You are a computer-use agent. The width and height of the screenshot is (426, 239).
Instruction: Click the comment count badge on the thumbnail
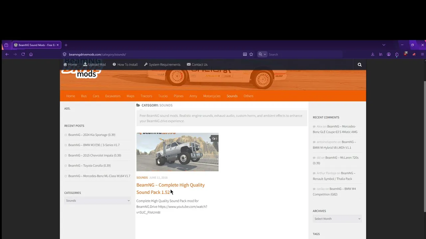pos(215,138)
